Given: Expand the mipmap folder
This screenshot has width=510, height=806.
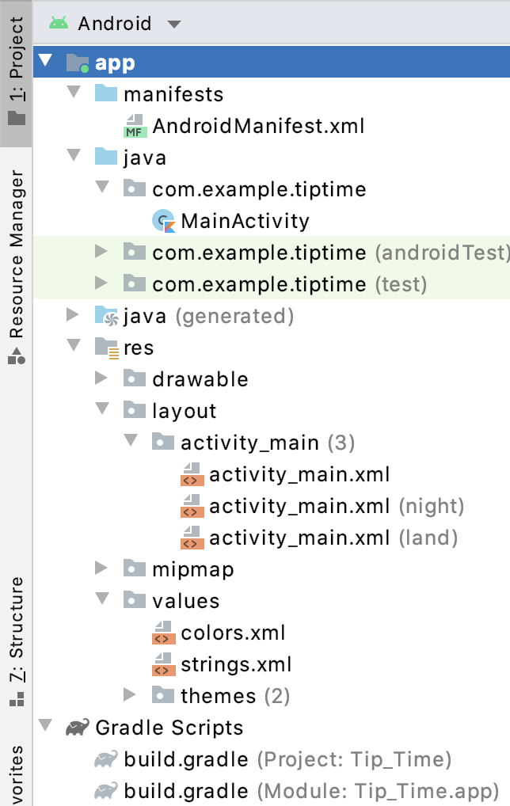Looking at the screenshot, I should click(101, 568).
